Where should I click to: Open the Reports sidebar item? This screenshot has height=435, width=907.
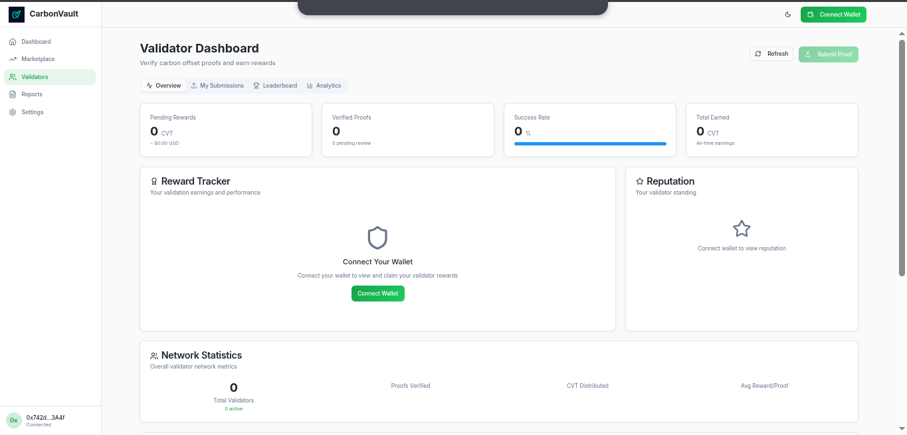[32, 94]
